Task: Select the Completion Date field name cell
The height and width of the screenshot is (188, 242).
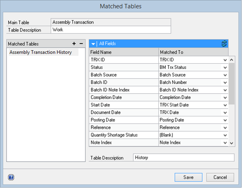Action: pyautogui.click(x=124, y=97)
